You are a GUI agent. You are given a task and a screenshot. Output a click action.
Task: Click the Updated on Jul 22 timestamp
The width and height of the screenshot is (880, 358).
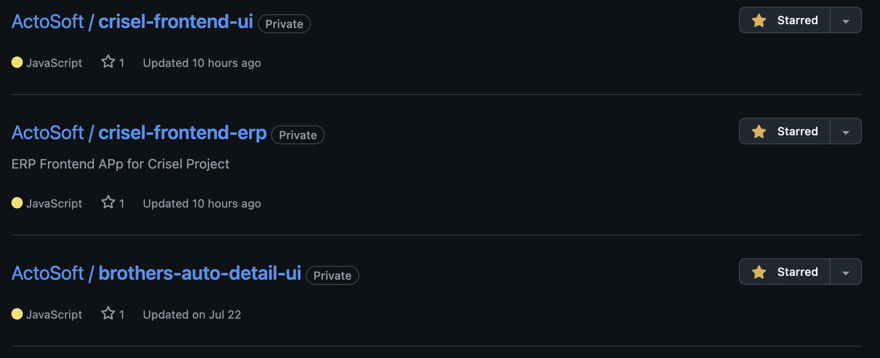192,314
